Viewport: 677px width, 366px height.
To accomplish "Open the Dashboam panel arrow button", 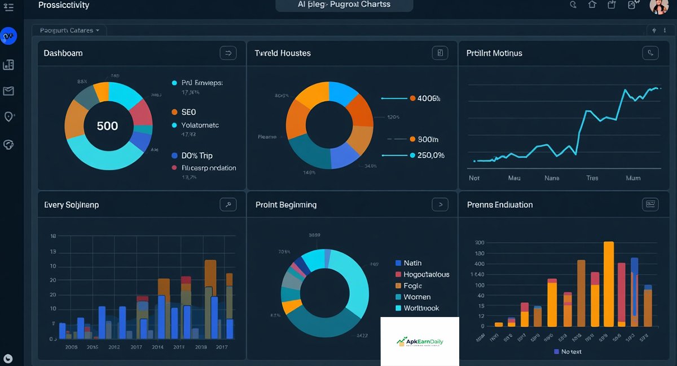I will point(228,53).
